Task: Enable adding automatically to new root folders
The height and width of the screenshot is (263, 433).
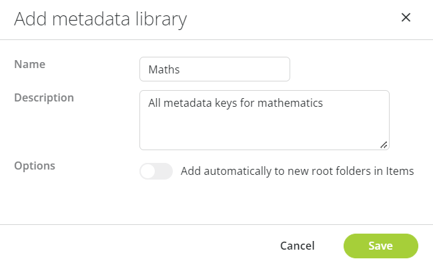Action: [x=156, y=171]
